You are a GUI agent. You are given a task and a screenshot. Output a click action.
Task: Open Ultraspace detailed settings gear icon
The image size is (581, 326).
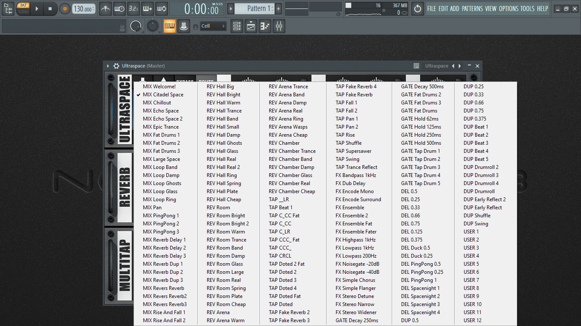point(116,66)
